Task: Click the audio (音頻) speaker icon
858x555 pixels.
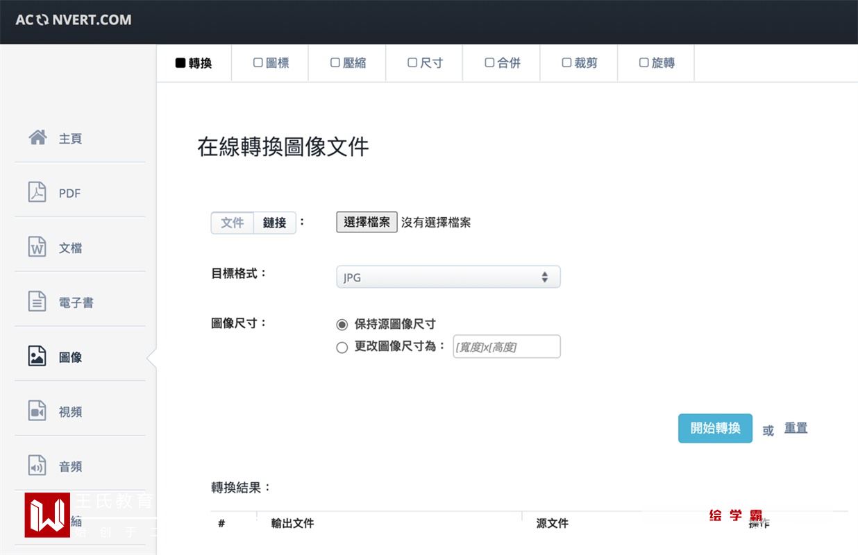Action: pos(37,466)
